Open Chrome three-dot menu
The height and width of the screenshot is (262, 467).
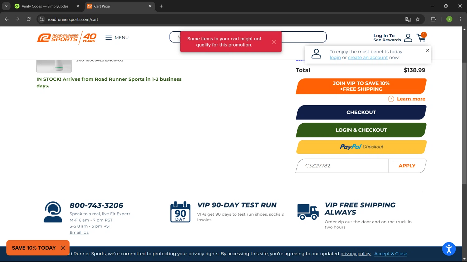(x=460, y=19)
